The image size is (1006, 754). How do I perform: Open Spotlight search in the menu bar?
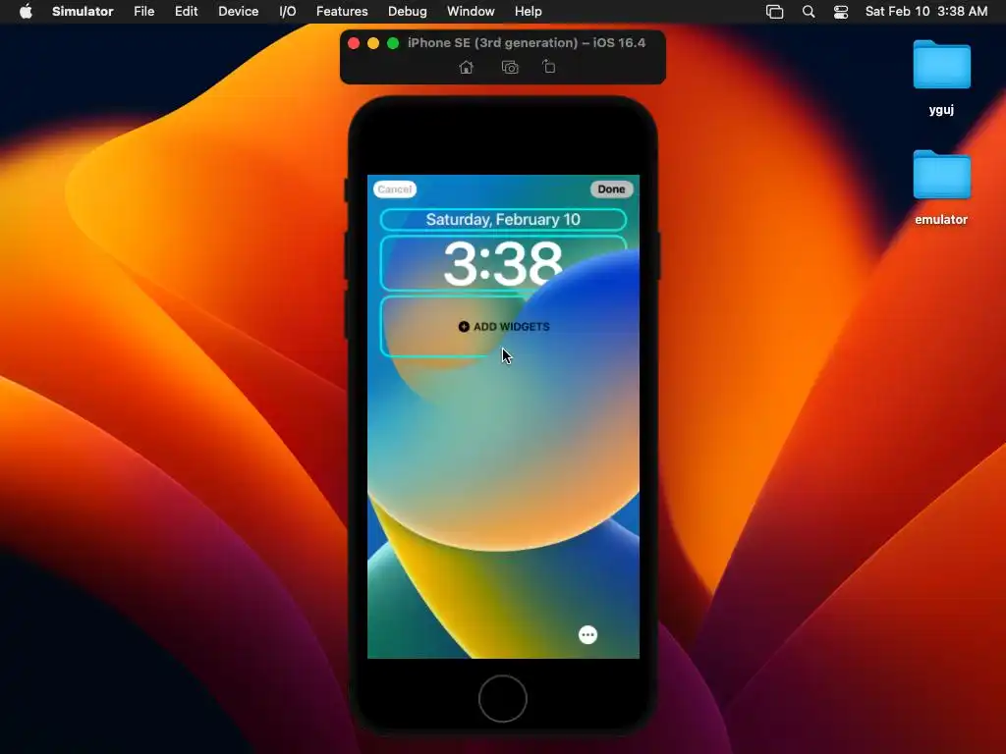(809, 12)
